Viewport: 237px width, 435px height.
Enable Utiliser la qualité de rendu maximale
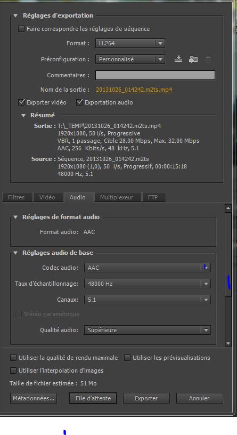(13, 358)
